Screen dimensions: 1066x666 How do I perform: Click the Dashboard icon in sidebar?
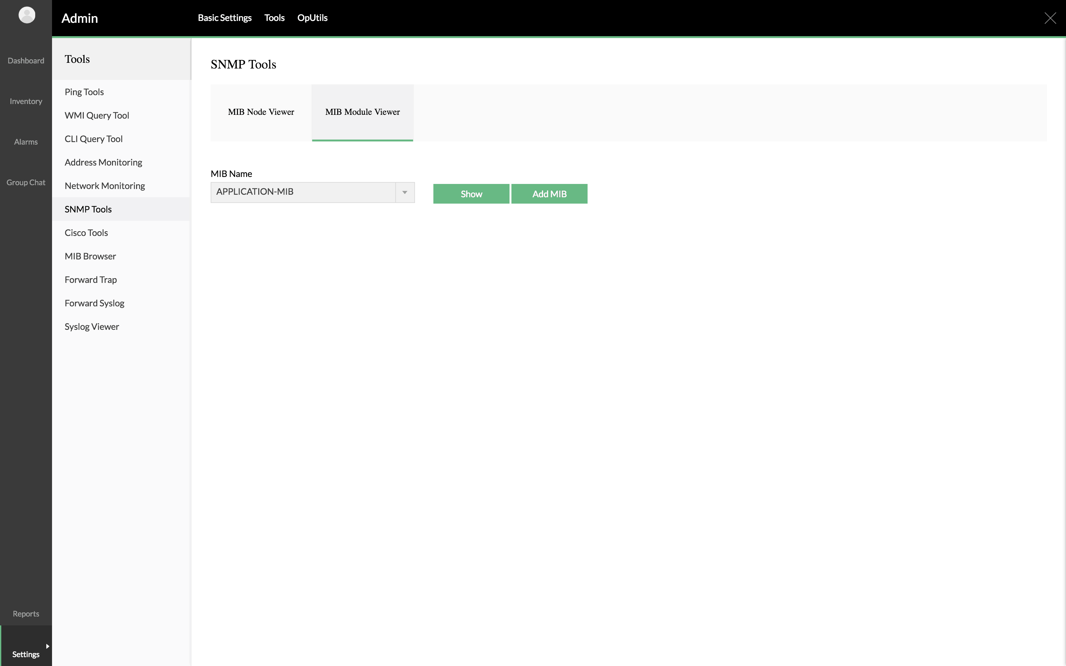(25, 60)
